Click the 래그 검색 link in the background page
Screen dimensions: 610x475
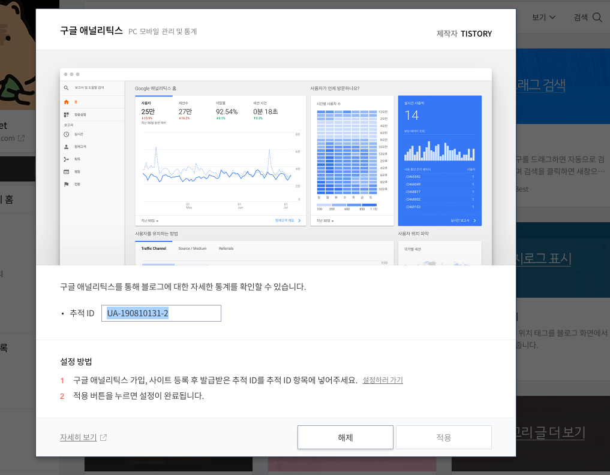tap(540, 84)
